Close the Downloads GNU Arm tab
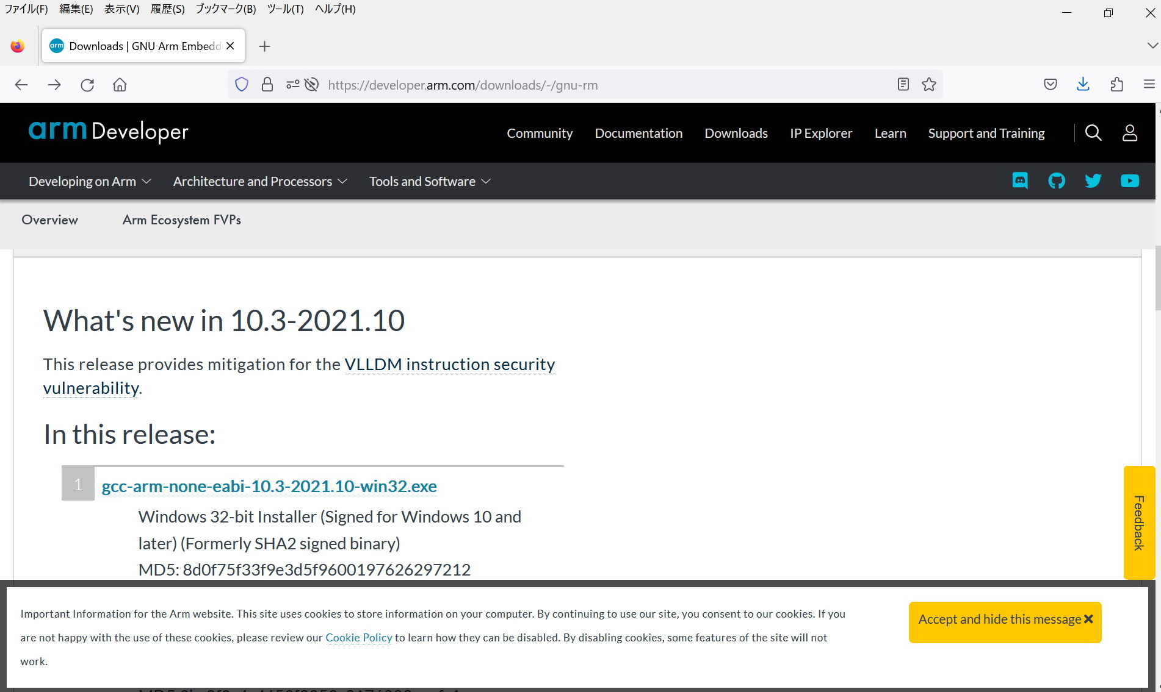Viewport: 1161px width, 692px height. click(230, 46)
